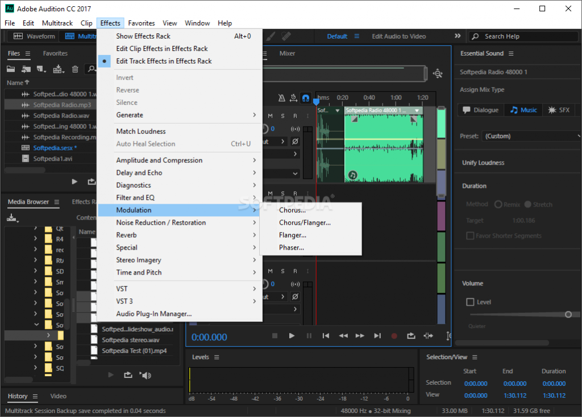
Task: Enable the Level checkbox under Volume
Action: [470, 302]
